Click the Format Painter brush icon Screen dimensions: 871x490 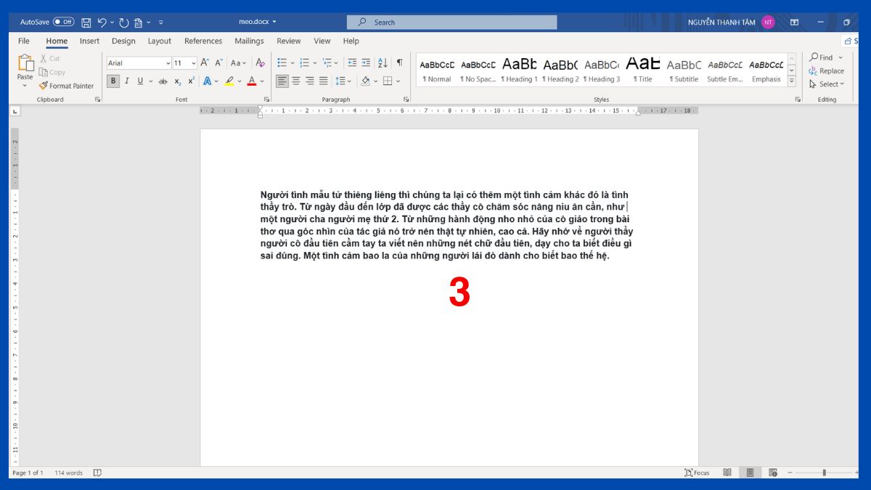point(44,86)
